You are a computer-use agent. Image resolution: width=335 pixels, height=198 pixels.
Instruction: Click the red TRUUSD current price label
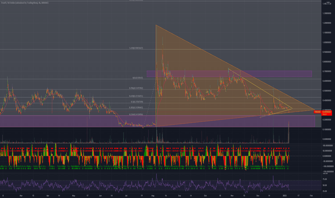click(x=323, y=113)
